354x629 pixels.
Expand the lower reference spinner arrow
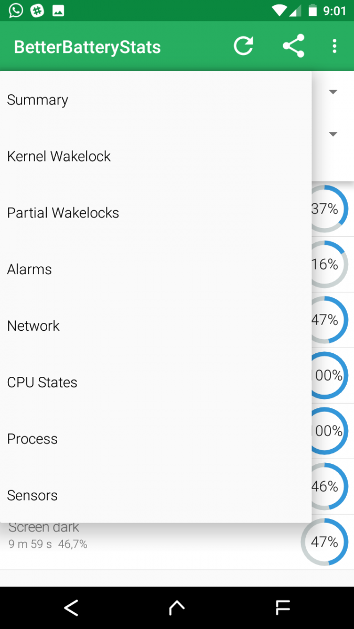click(333, 134)
